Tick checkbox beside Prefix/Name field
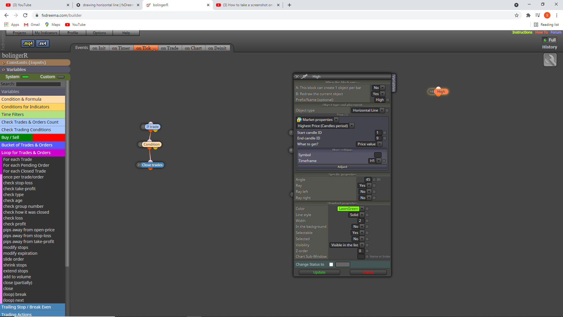Viewport: 563px width, 317px height. pos(388,100)
